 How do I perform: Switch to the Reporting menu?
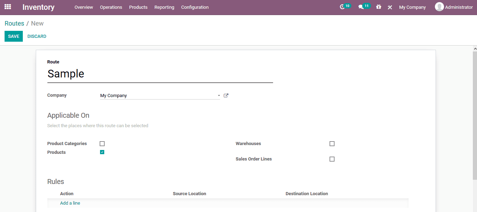point(164,7)
